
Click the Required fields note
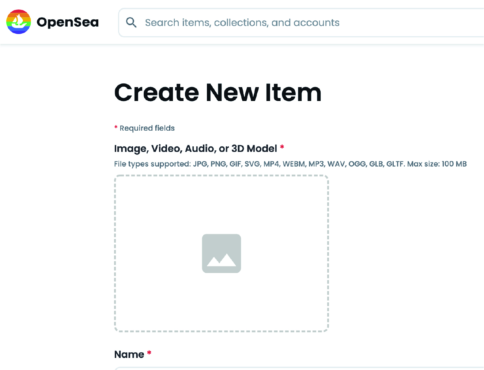click(147, 128)
